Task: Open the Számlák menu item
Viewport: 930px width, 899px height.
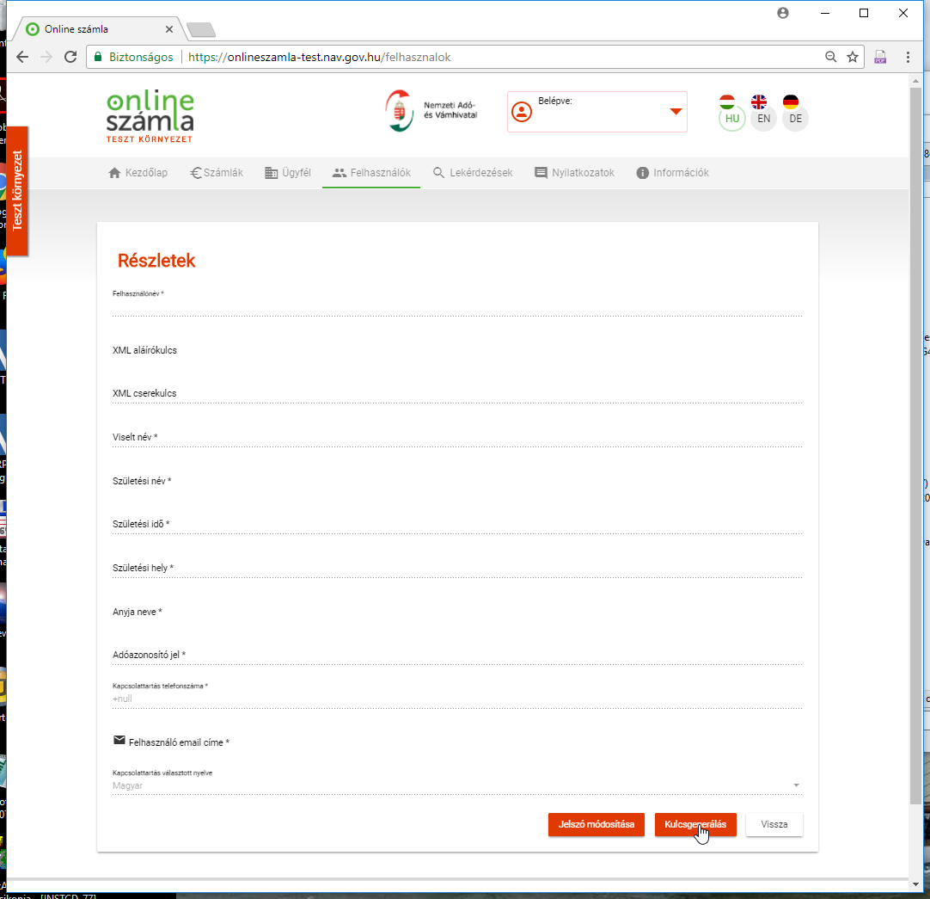Action: point(217,173)
